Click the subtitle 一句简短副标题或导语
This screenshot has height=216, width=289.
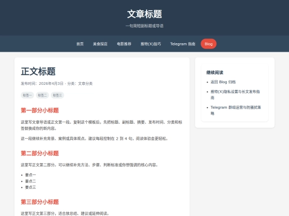click(144, 26)
